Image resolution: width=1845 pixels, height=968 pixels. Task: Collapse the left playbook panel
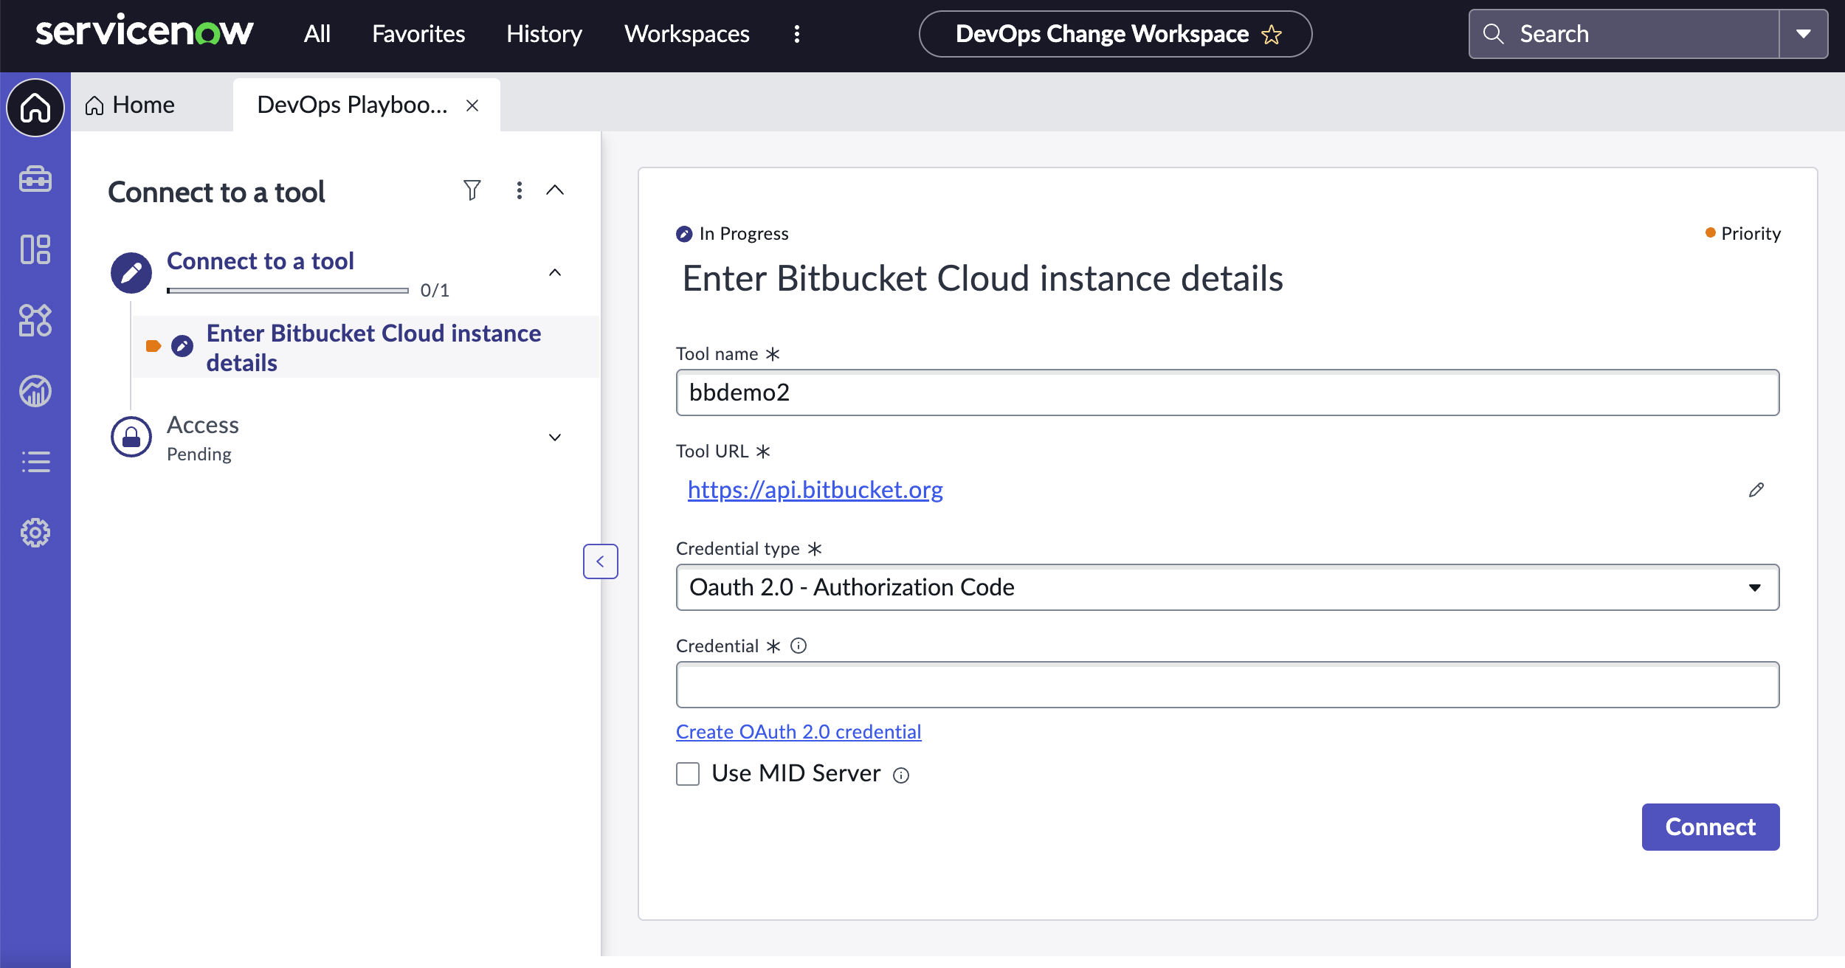tap(601, 561)
